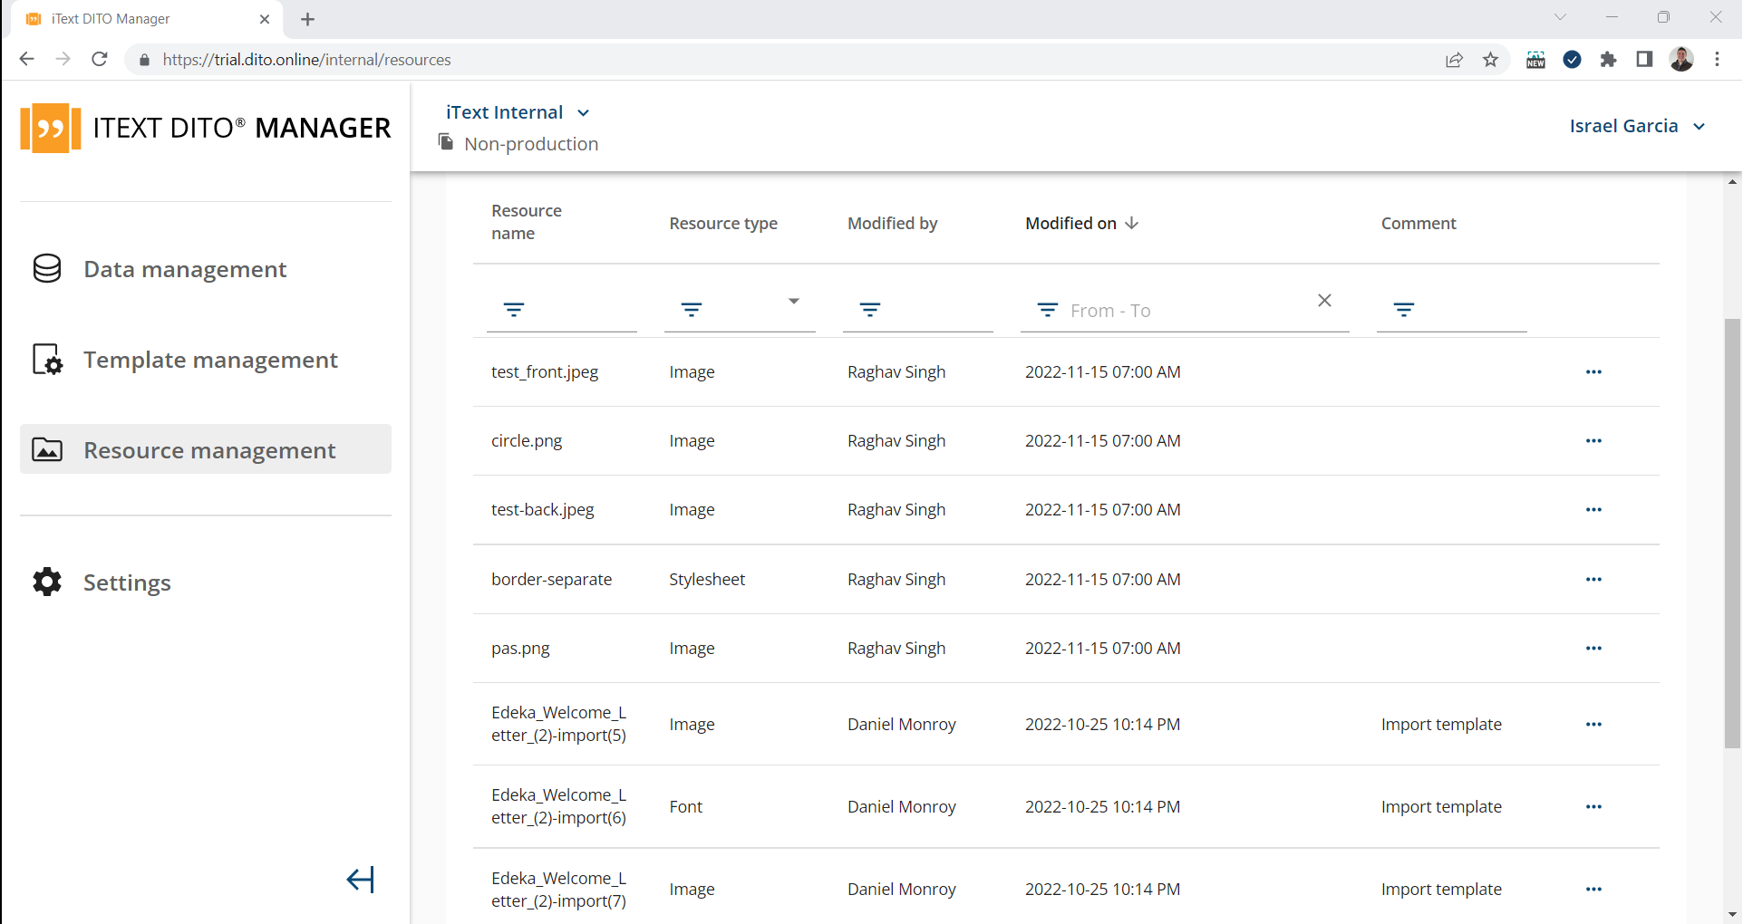The height and width of the screenshot is (924, 1743).
Task: Open actions menu for test_front.jpeg
Action: 1593,371
